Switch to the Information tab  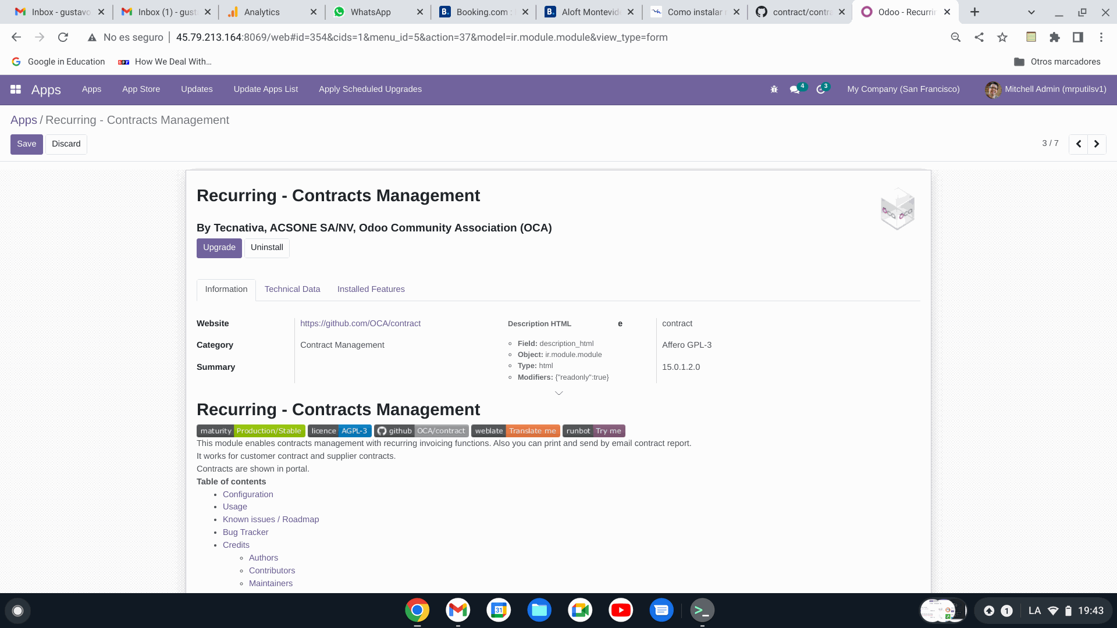tap(226, 290)
